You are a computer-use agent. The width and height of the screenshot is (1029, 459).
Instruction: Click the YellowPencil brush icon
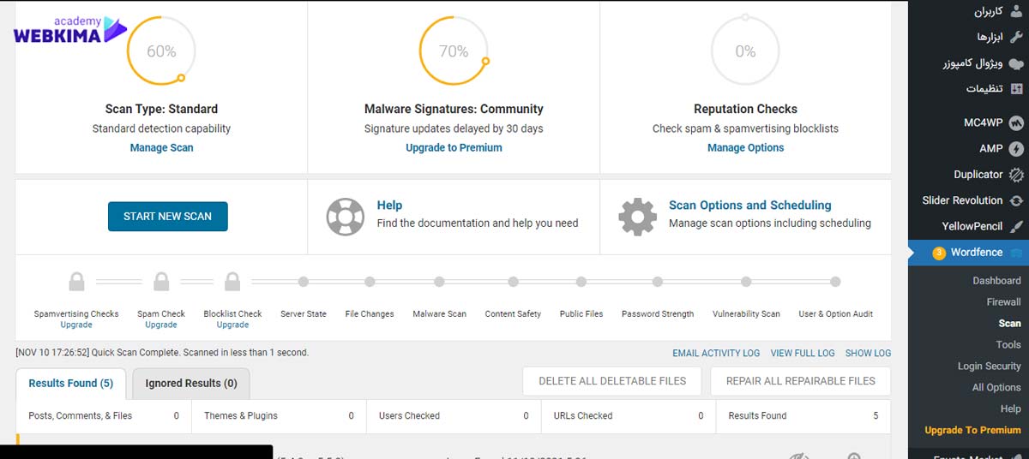(1016, 227)
